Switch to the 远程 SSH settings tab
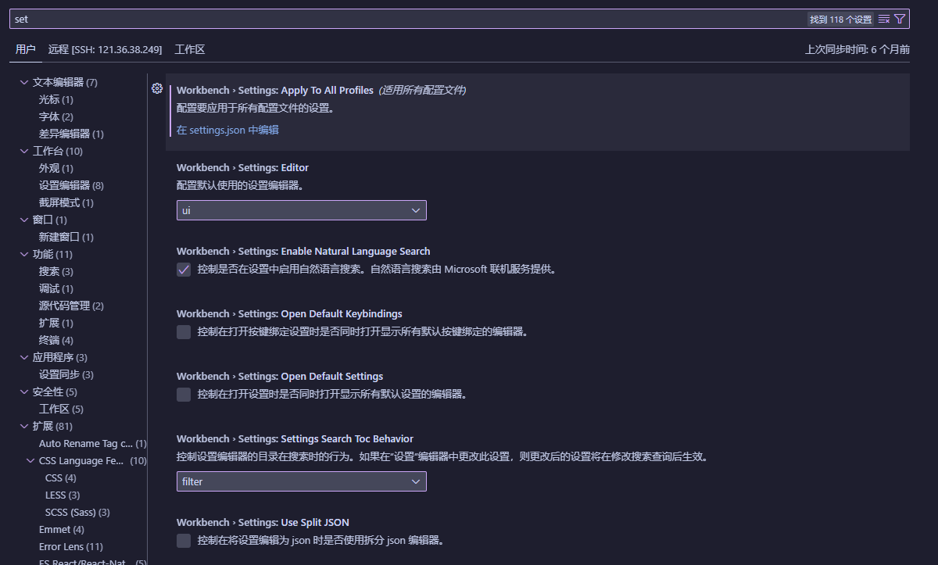Image resolution: width=938 pixels, height=565 pixels. (105, 49)
